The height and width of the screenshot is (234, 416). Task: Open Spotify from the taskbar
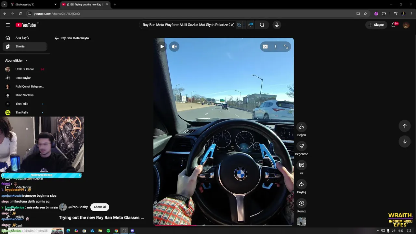click(108, 231)
